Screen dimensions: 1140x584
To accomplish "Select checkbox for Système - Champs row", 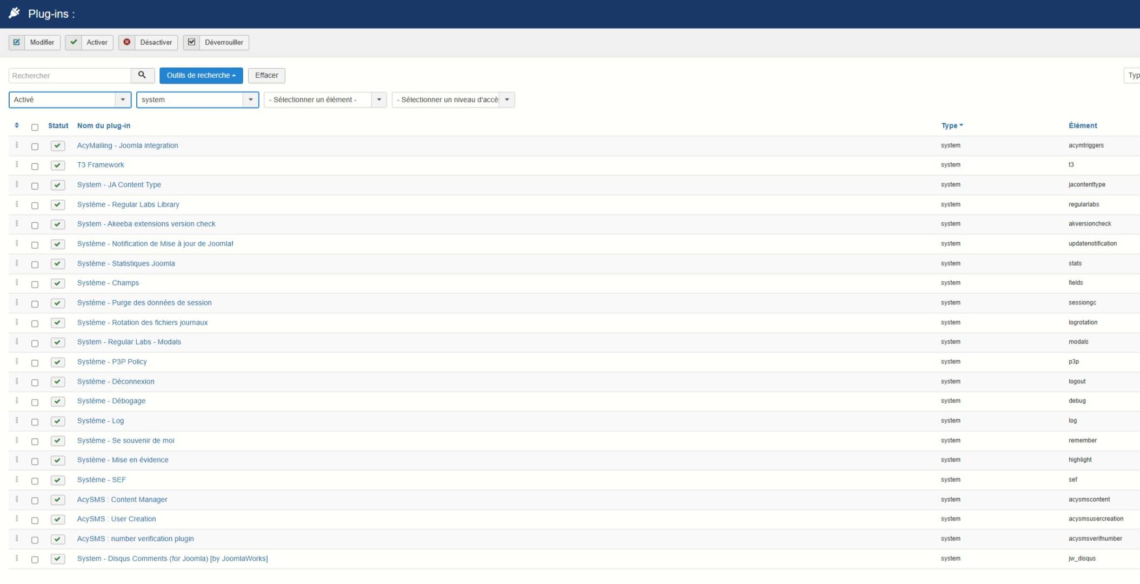I will click(x=35, y=284).
